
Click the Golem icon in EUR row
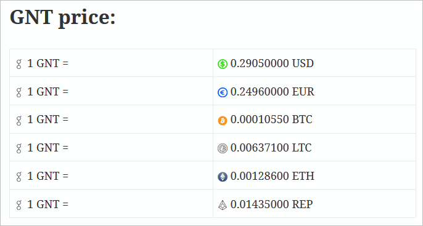point(18,92)
